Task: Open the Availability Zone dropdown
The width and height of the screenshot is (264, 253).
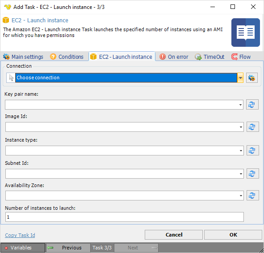Action: (x=241, y=196)
